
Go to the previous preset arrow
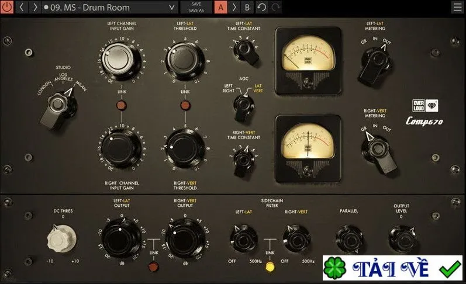22,7
